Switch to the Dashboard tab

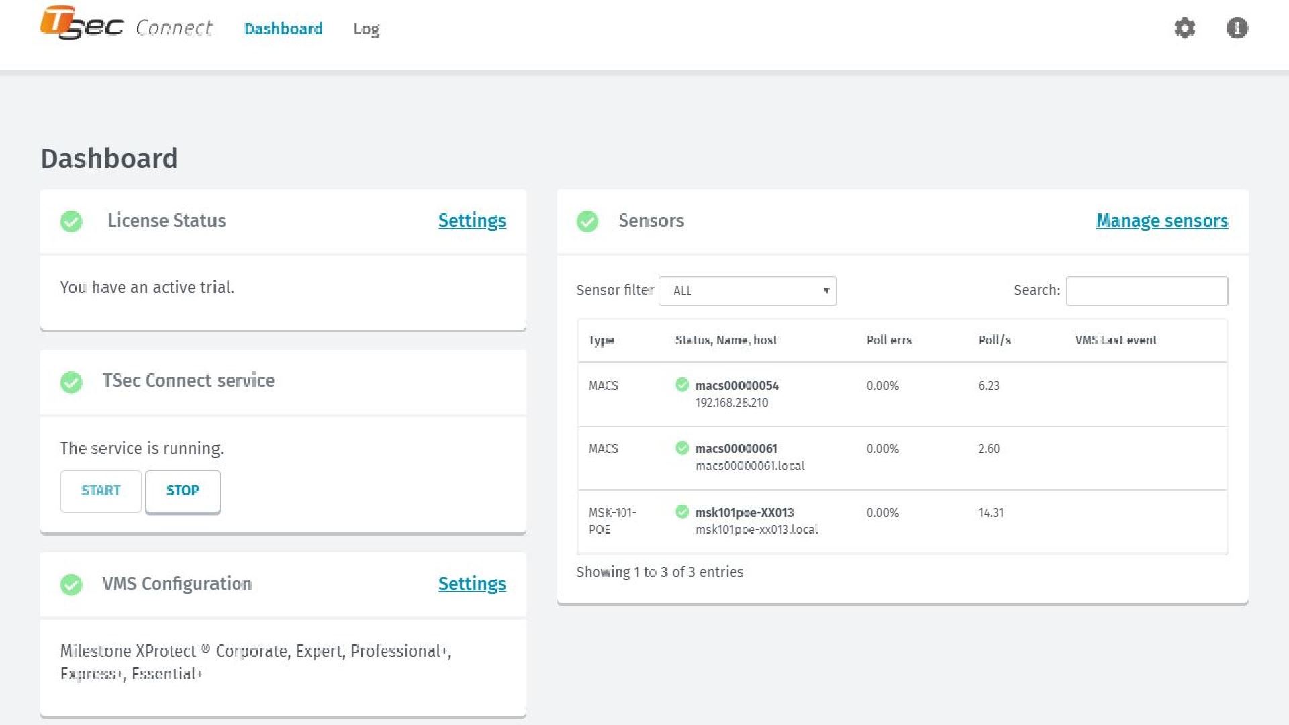283,29
